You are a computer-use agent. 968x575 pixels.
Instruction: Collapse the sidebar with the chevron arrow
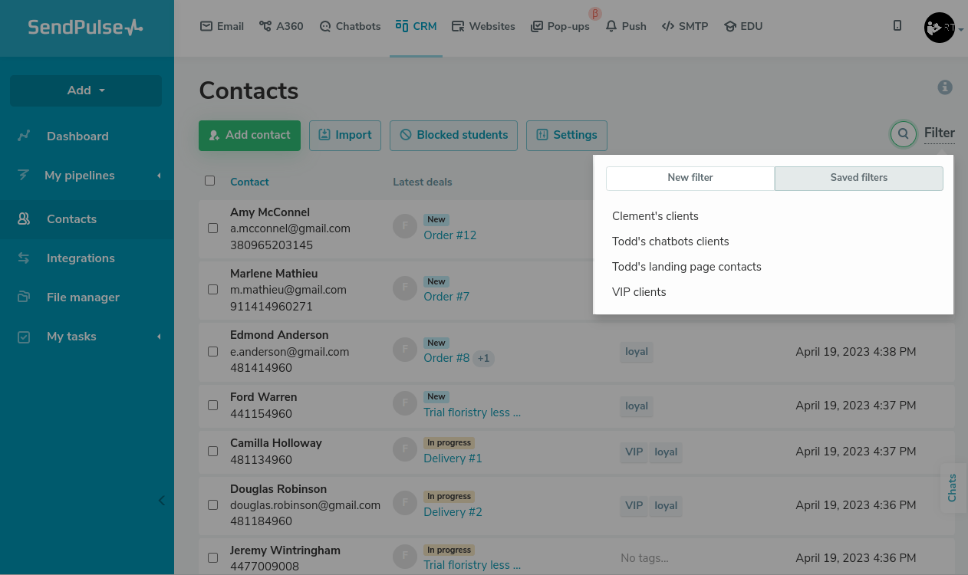click(161, 501)
